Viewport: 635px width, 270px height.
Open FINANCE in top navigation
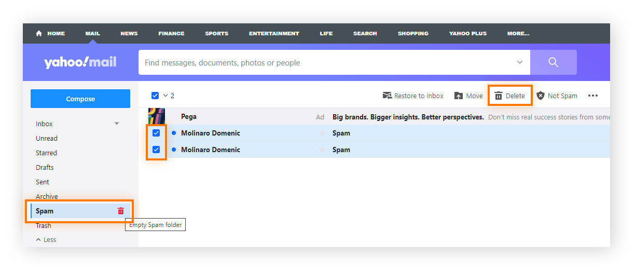(171, 33)
